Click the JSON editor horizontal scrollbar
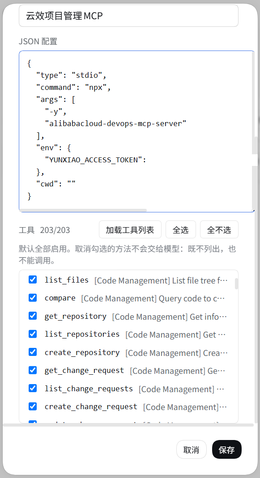The width and height of the screenshot is (260, 478). pos(83,210)
